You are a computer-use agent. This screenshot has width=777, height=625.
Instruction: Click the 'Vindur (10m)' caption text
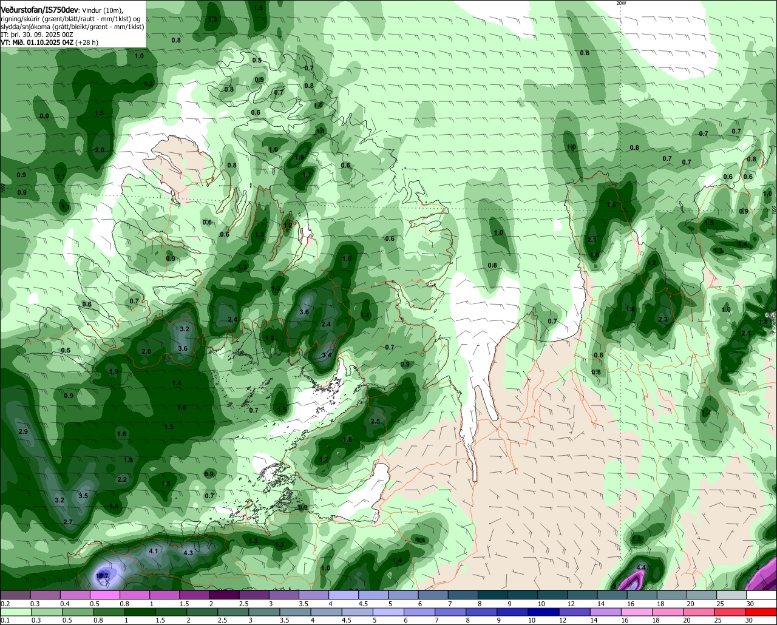pyautogui.click(x=103, y=10)
